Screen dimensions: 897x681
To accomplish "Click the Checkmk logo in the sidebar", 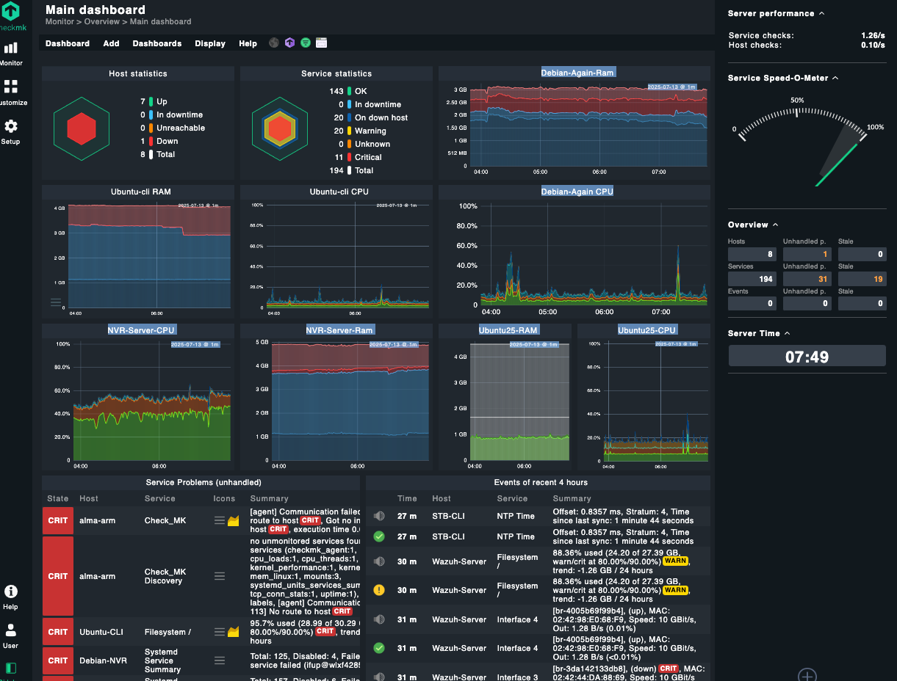I will tap(11, 16).
